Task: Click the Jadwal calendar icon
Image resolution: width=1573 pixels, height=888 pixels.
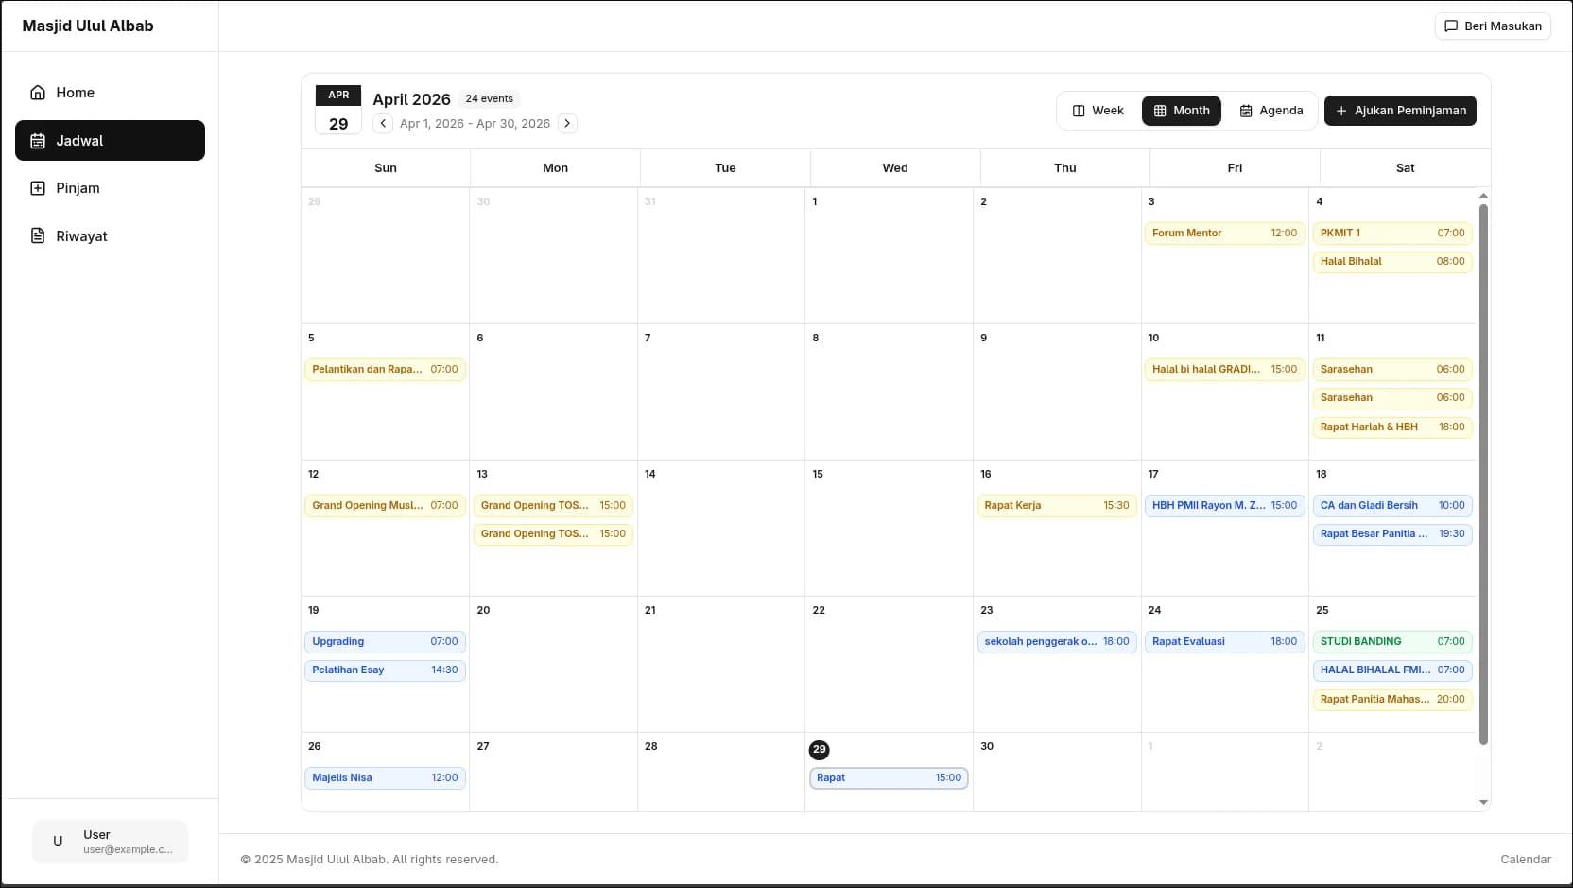Action: coord(38,141)
